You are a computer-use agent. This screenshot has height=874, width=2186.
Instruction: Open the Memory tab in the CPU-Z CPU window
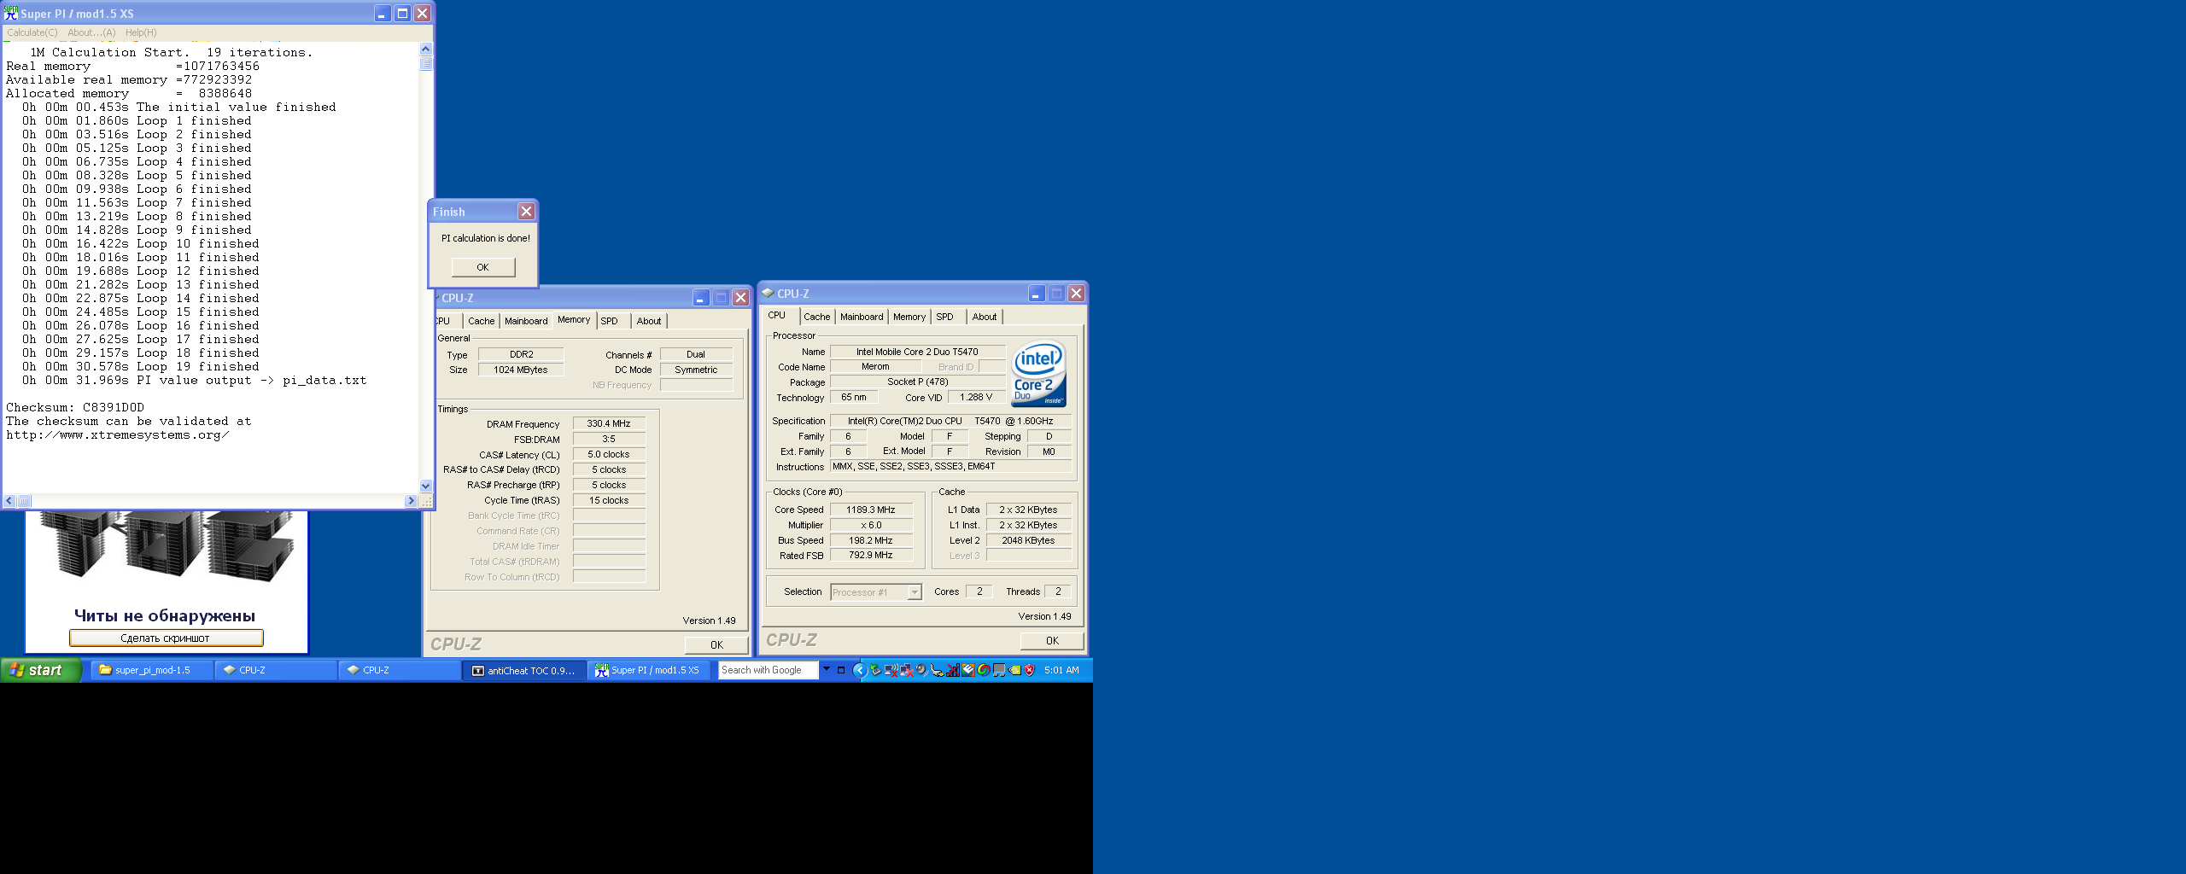[909, 317]
